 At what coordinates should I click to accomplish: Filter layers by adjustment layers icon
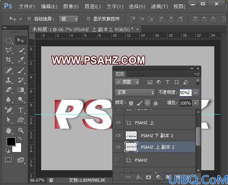(x=159, y=82)
